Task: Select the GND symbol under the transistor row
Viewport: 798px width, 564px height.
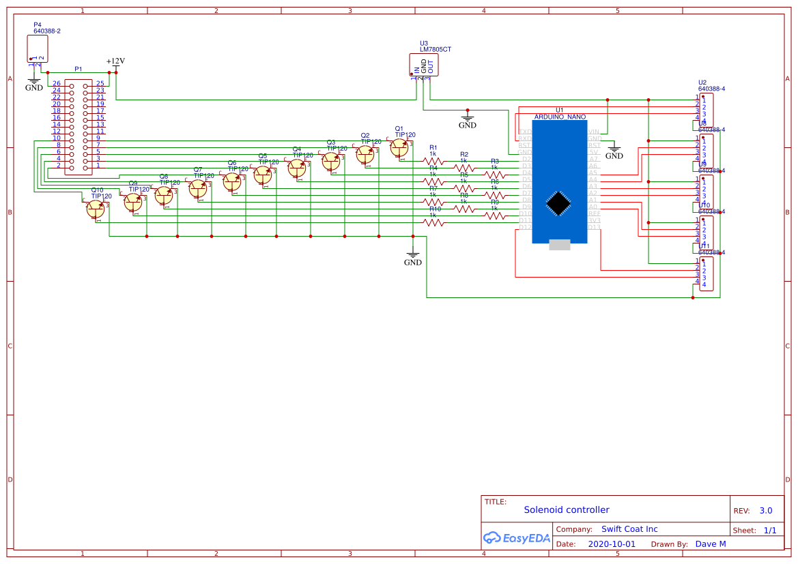Action: click(412, 256)
